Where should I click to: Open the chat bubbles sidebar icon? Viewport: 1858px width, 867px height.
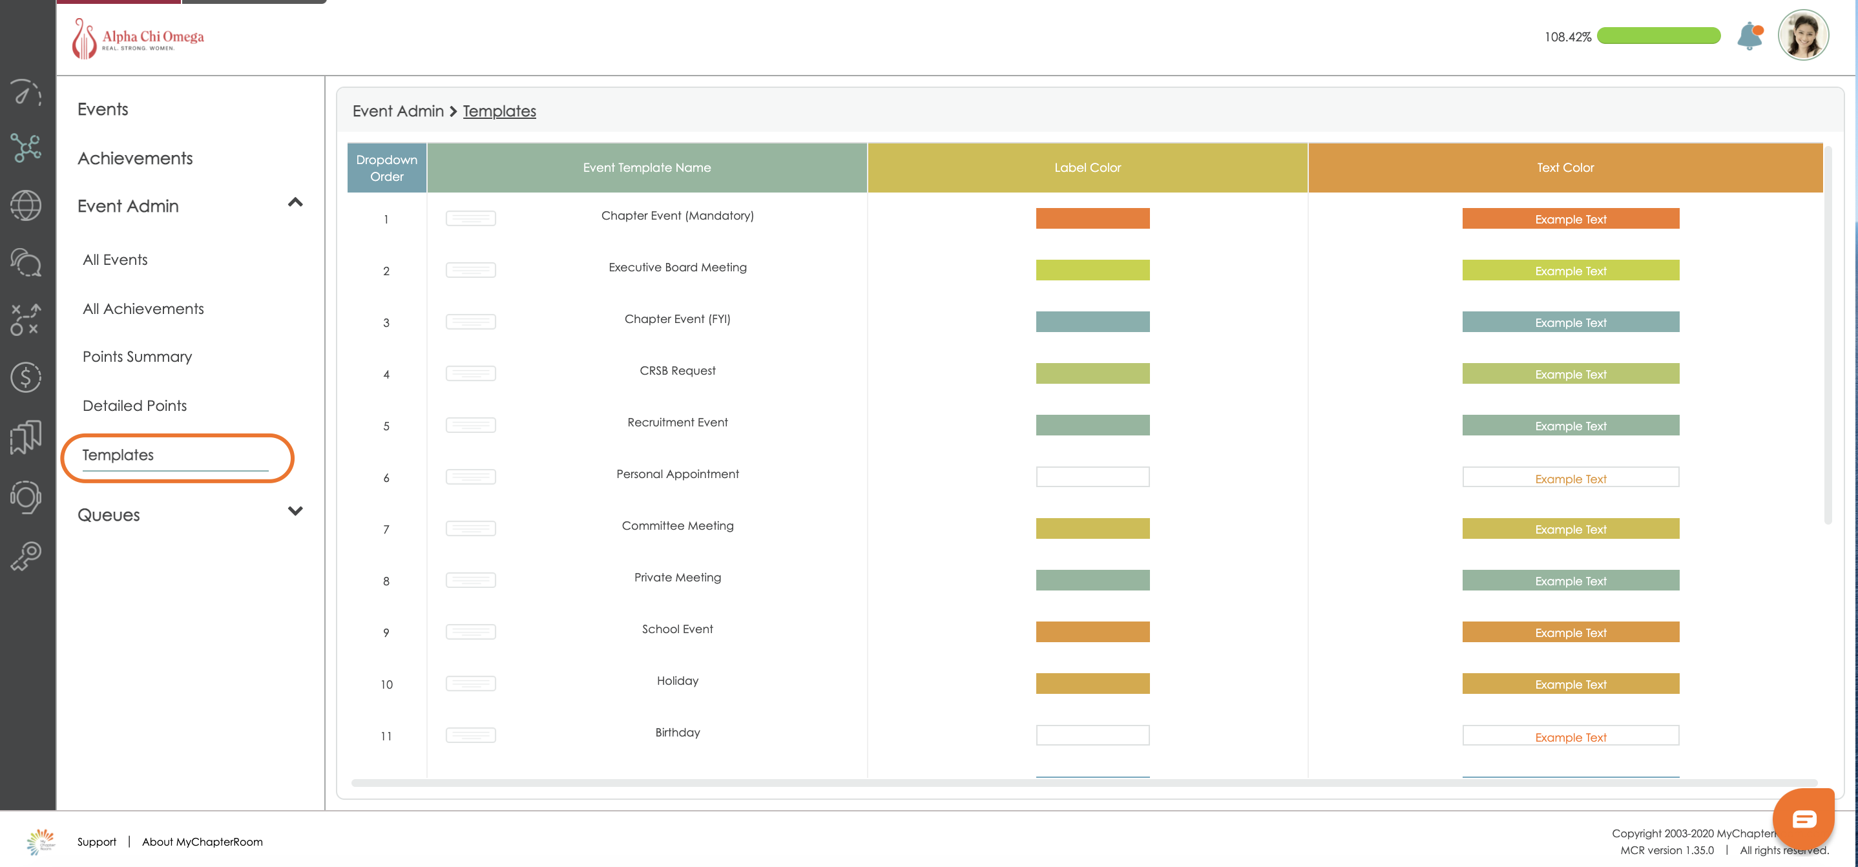pos(26,262)
